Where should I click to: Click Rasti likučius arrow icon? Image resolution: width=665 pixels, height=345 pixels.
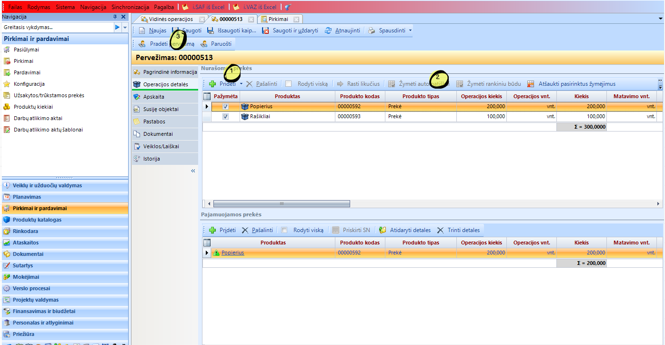point(340,84)
